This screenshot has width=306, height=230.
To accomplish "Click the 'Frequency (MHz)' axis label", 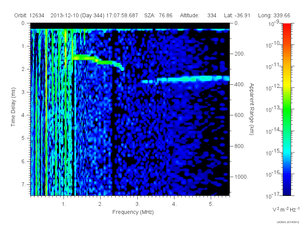I will 133,212.
